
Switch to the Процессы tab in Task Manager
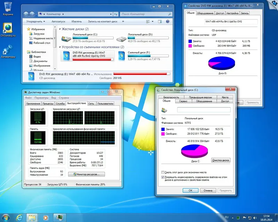click(48, 104)
